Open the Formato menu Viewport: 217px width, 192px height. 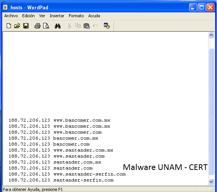pos(76,16)
